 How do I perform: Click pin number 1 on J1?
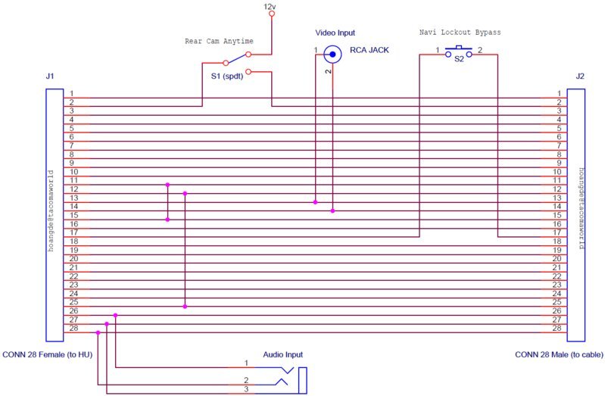tap(71, 93)
